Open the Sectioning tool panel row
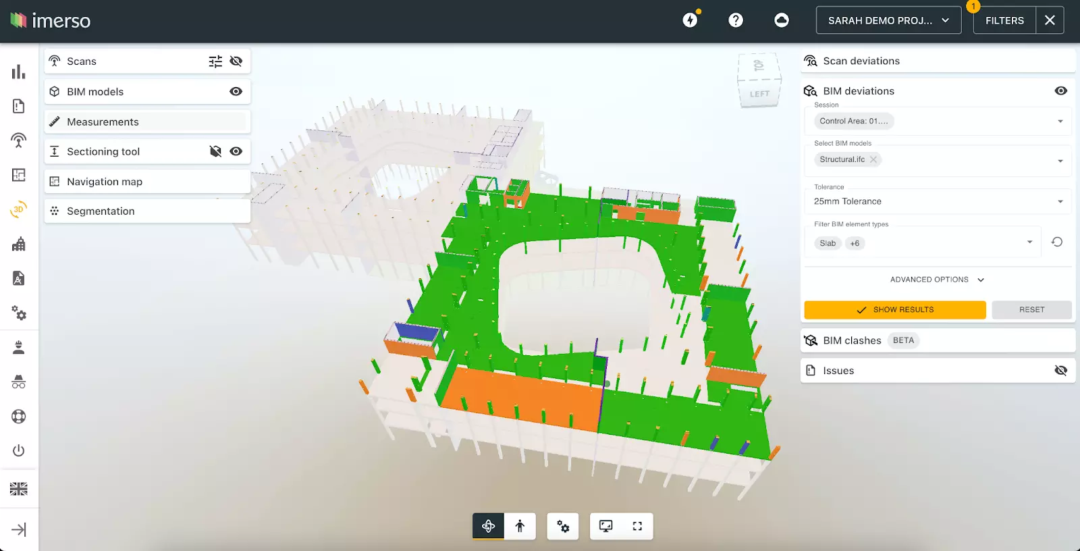This screenshot has height=551, width=1080. click(x=147, y=151)
